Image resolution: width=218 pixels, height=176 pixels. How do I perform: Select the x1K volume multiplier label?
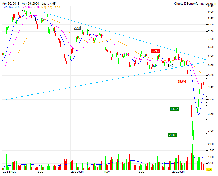click(x=209, y=170)
